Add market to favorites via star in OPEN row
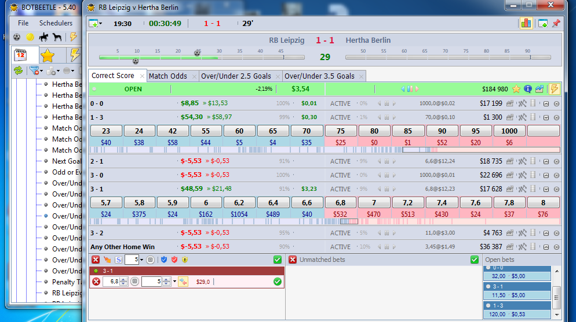 tap(516, 89)
